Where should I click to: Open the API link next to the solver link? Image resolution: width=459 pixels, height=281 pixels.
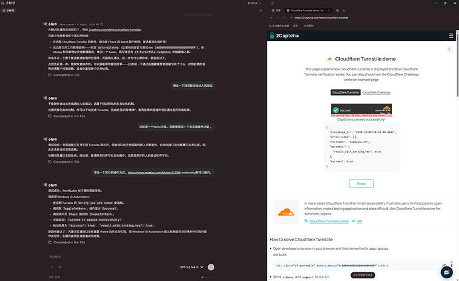tap(359, 221)
